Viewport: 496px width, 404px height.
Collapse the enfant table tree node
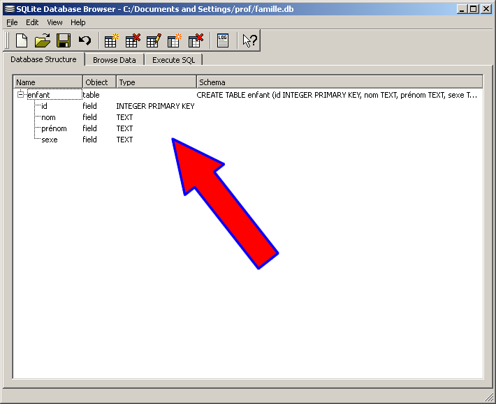click(21, 94)
